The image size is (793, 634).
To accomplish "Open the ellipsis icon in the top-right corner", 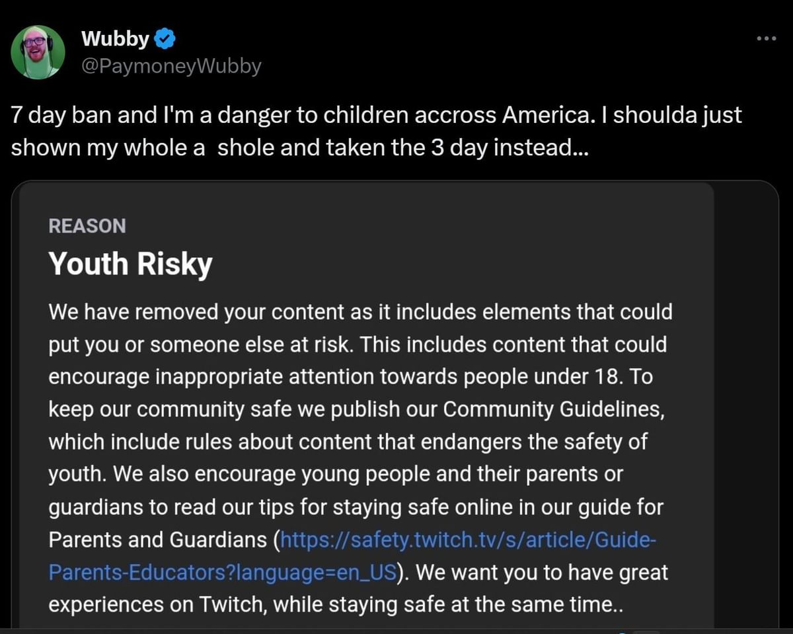I will (767, 38).
